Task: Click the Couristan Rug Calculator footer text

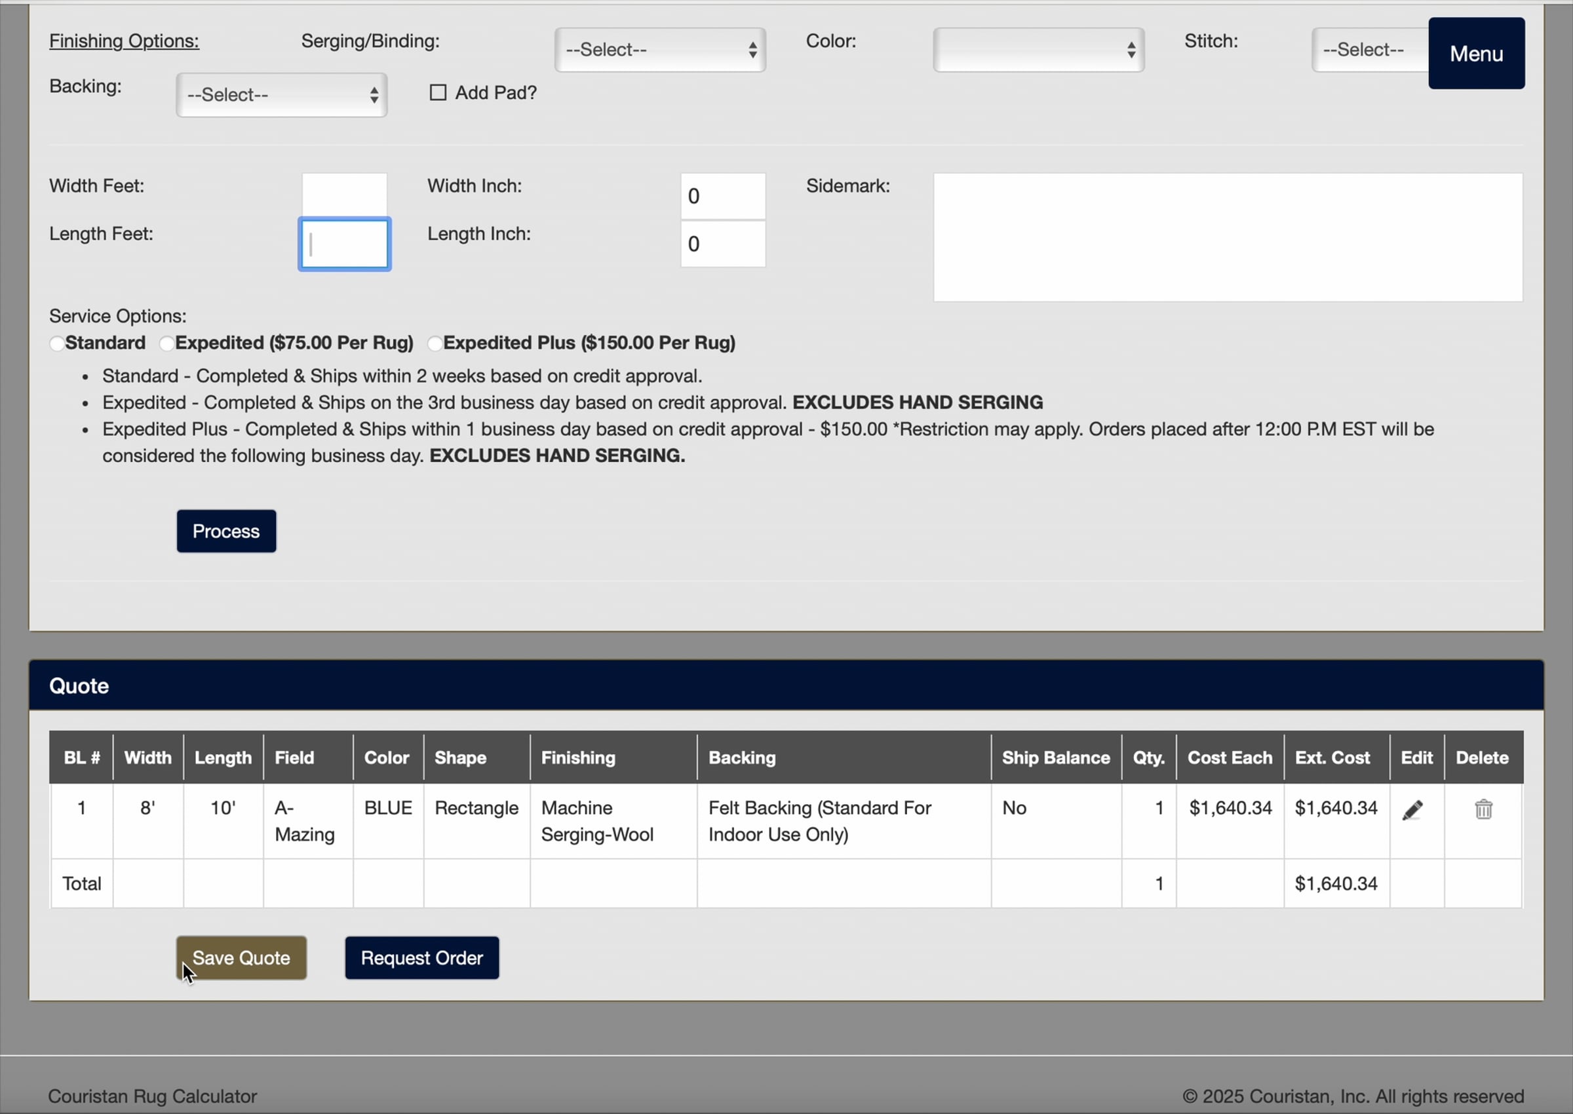Action: pyautogui.click(x=152, y=1096)
